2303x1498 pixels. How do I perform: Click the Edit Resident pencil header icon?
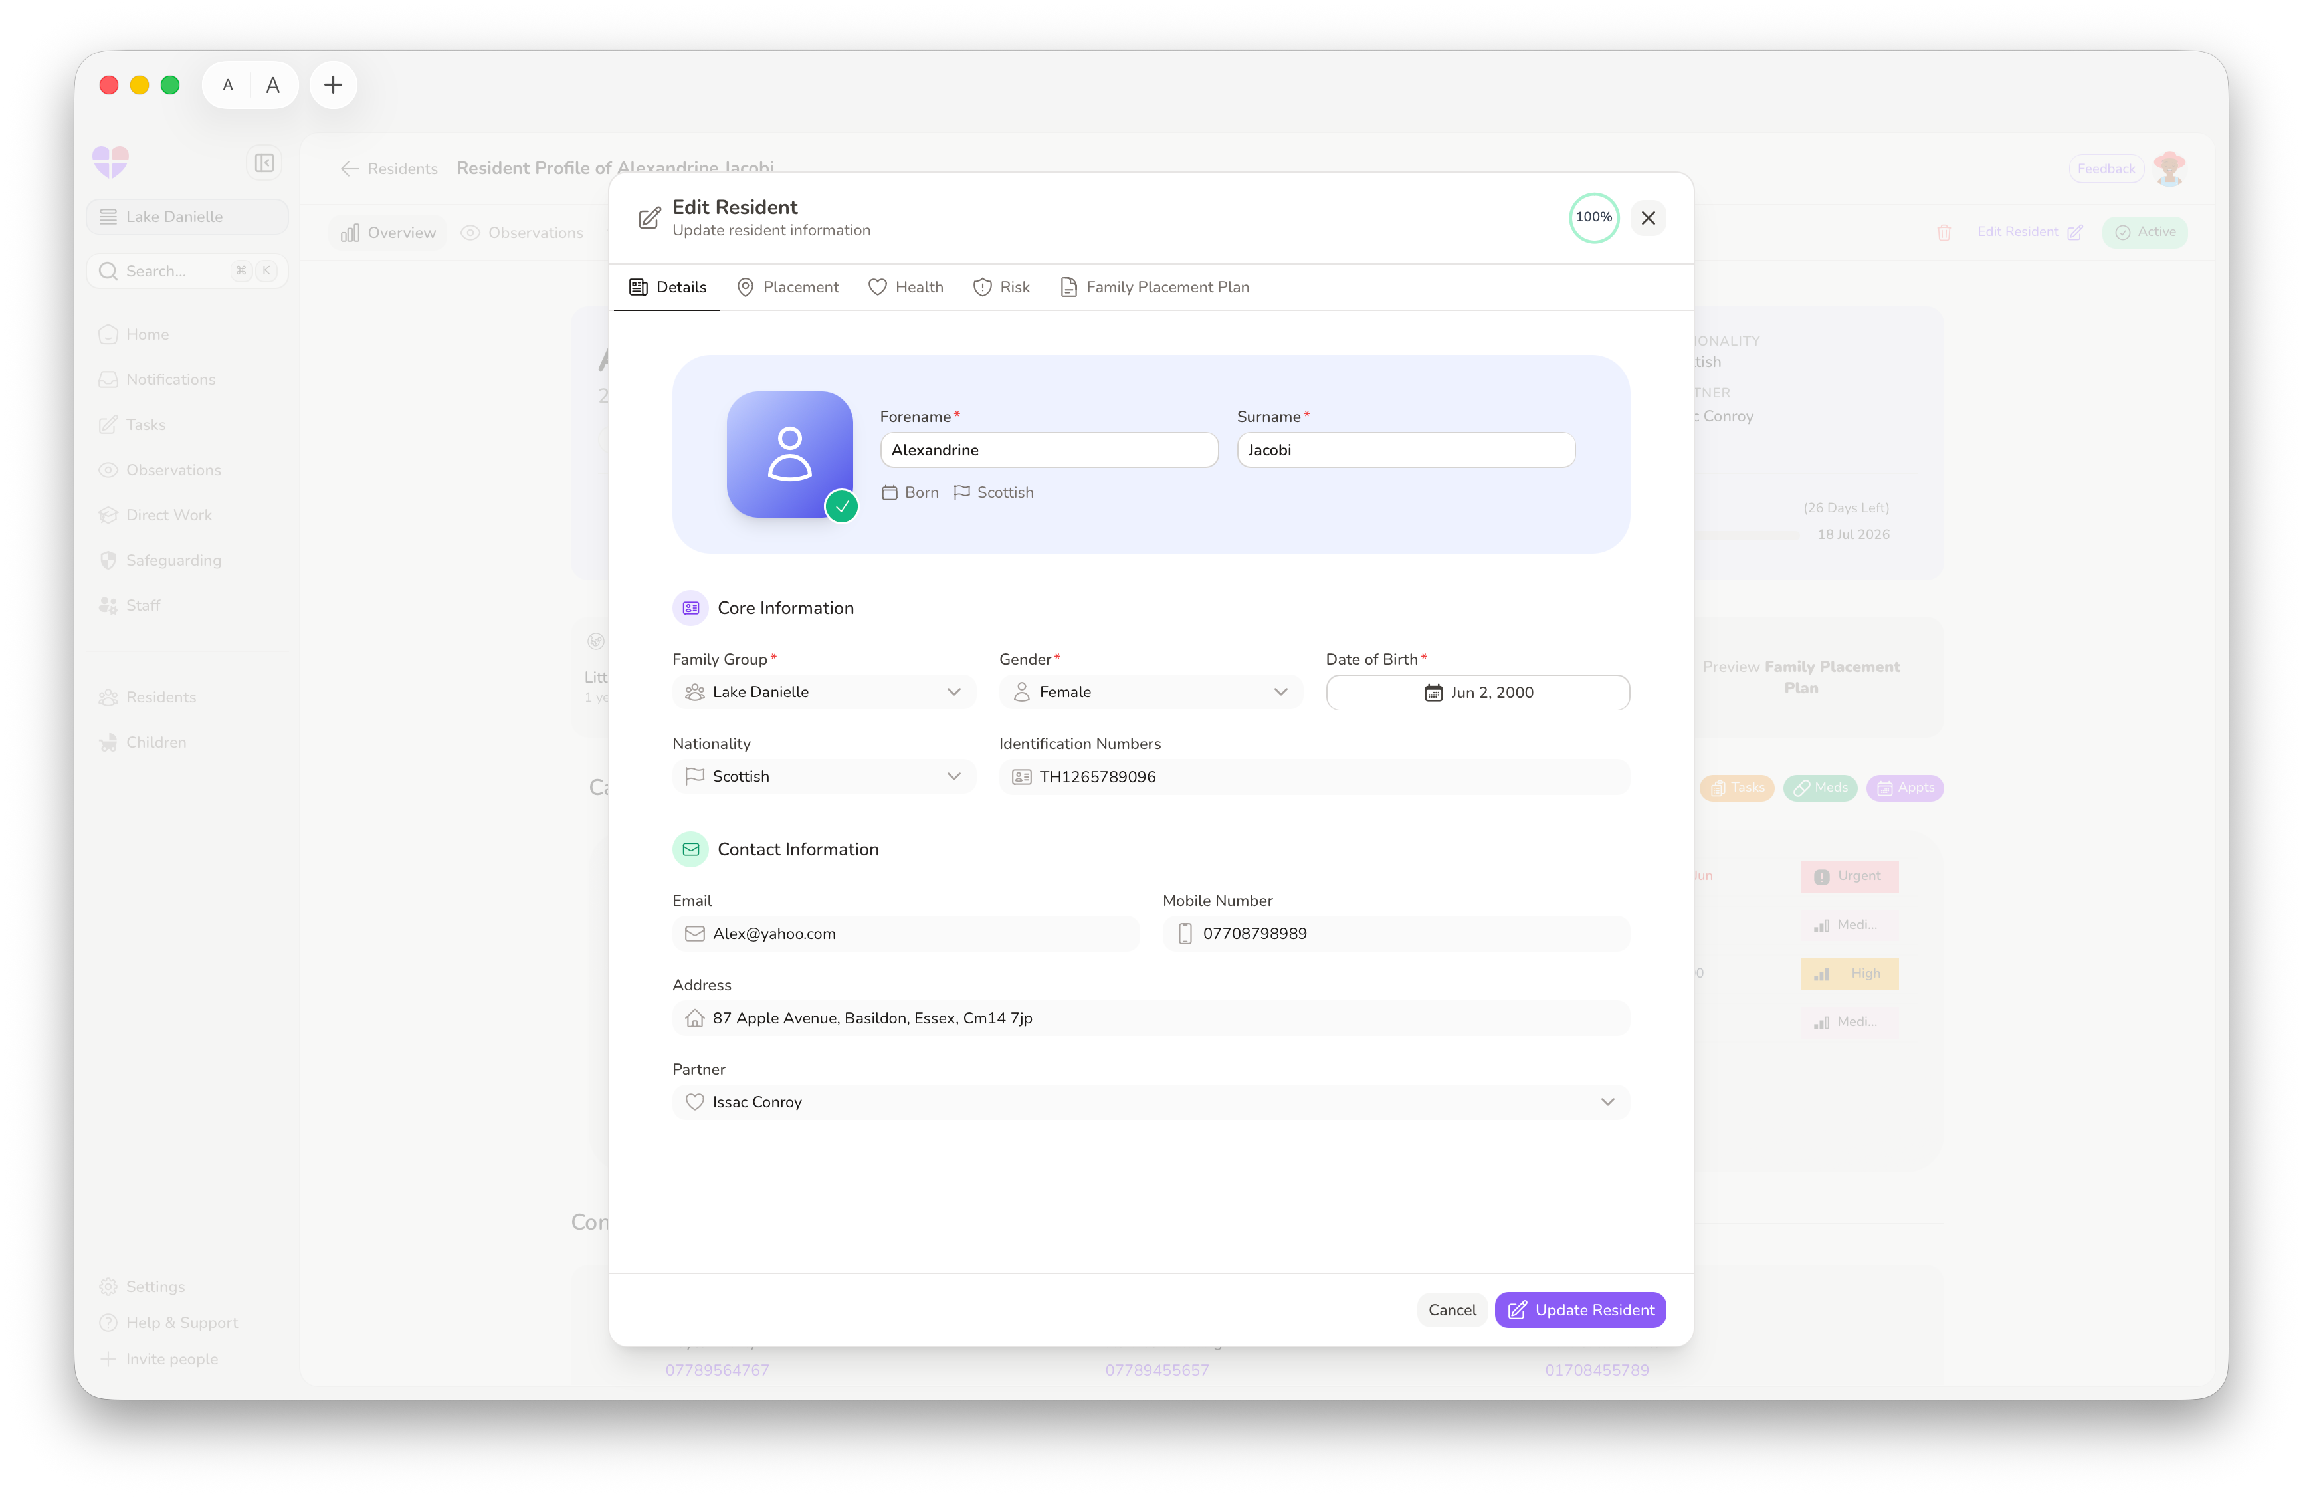[651, 218]
